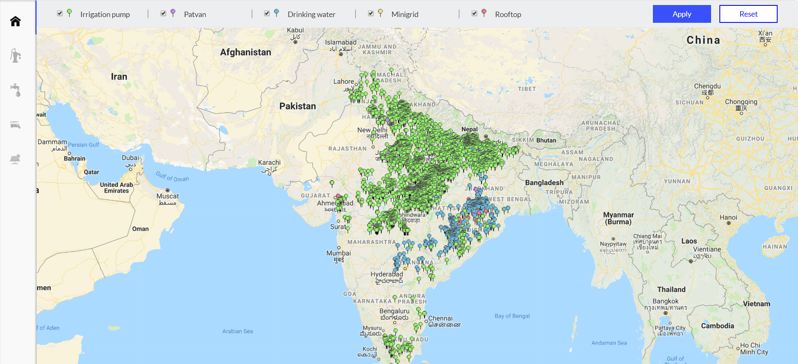
Task: Select the irrigation hand pump sidebar icon
Action: coord(15,56)
